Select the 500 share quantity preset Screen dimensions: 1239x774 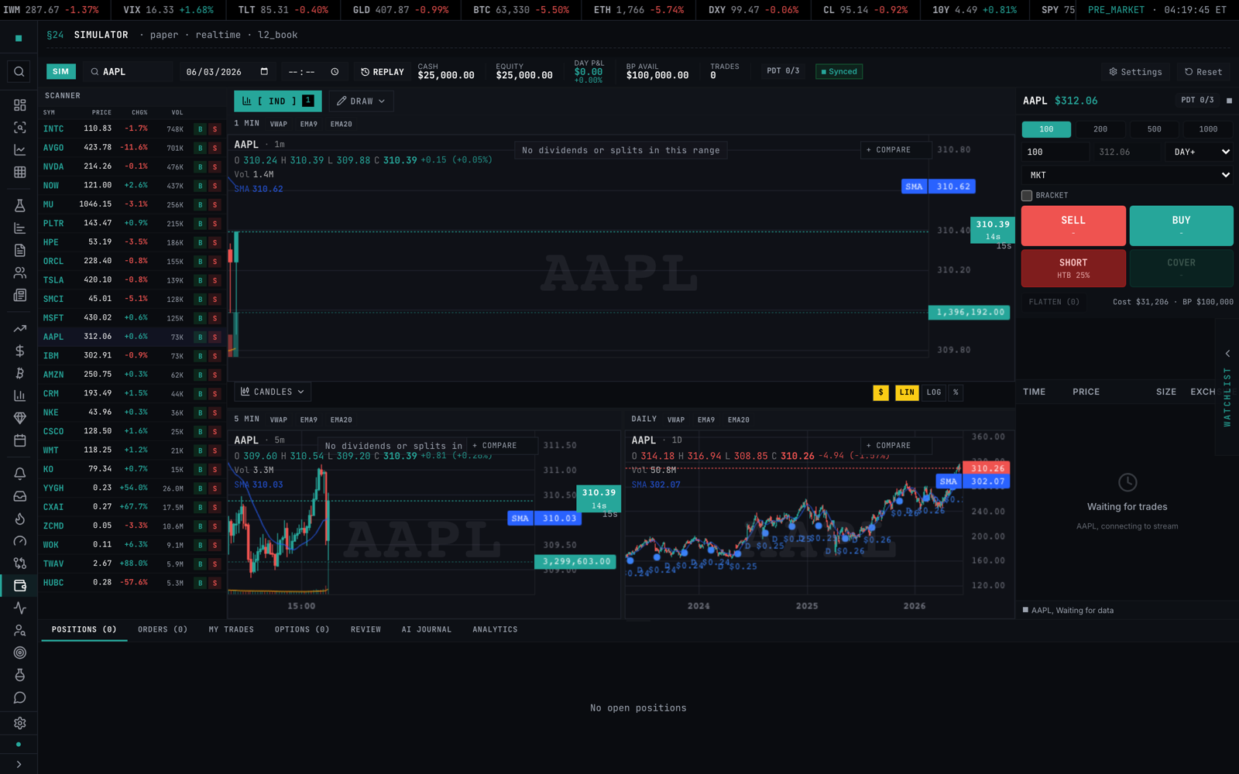coord(1154,129)
